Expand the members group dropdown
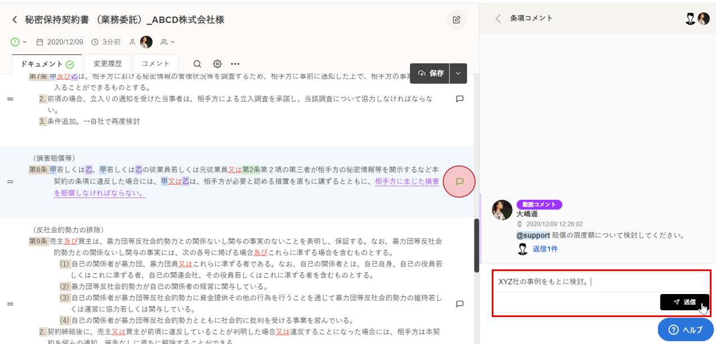 pyautogui.click(x=167, y=42)
